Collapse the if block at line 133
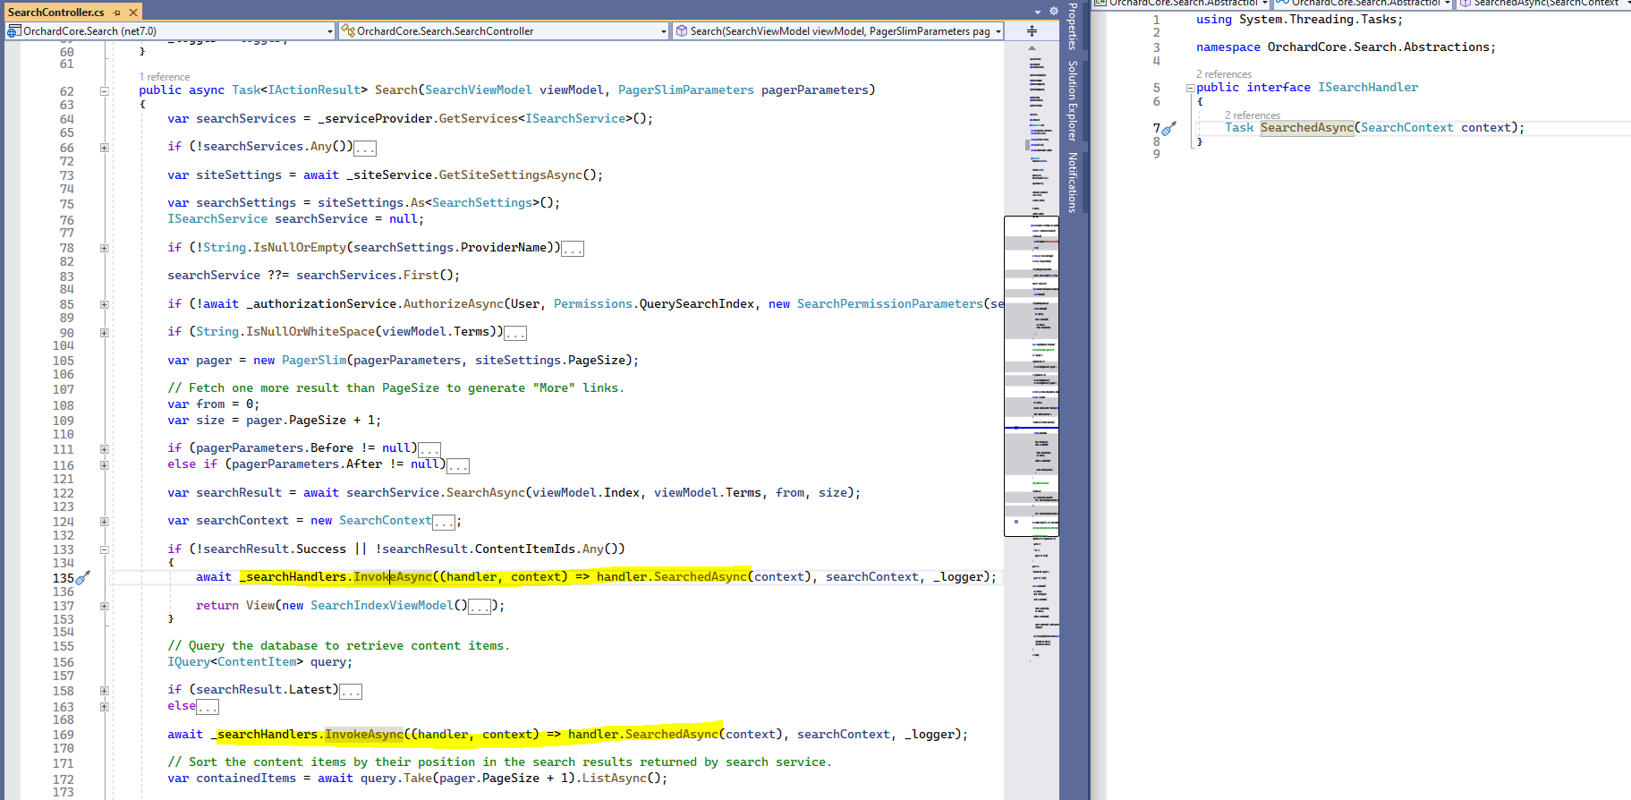 [x=105, y=549]
